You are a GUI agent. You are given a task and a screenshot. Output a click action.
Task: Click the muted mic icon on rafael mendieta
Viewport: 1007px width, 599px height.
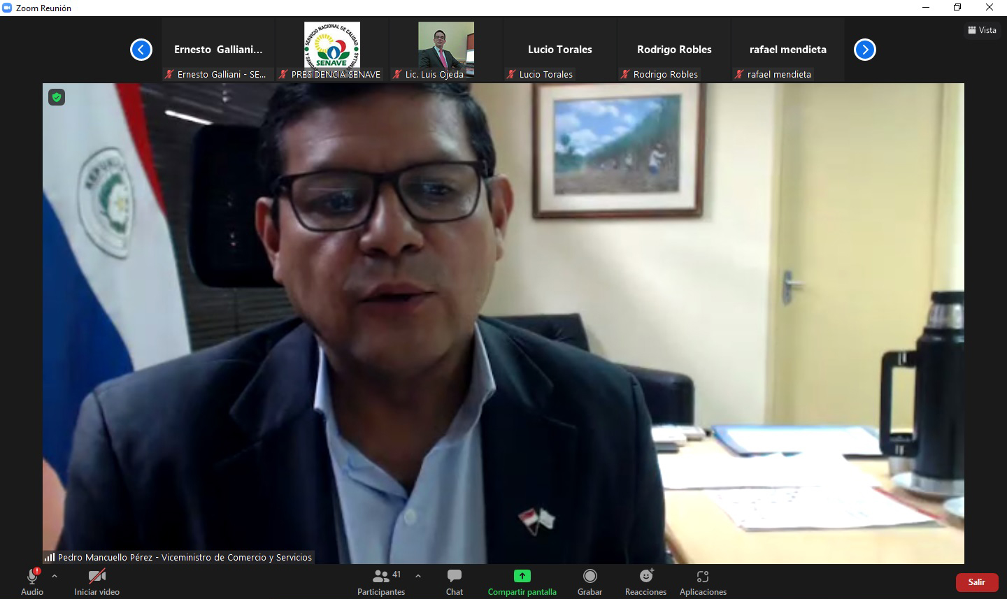[x=739, y=74]
